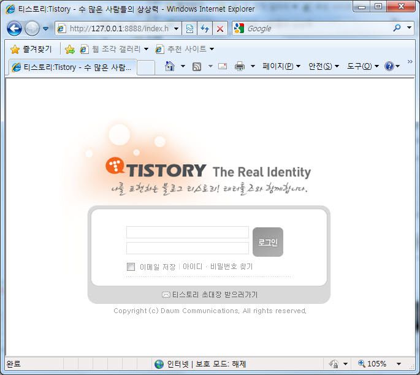Screen dimensions: 420x375
Task: Click the Read Mail icon
Action: pos(223,66)
